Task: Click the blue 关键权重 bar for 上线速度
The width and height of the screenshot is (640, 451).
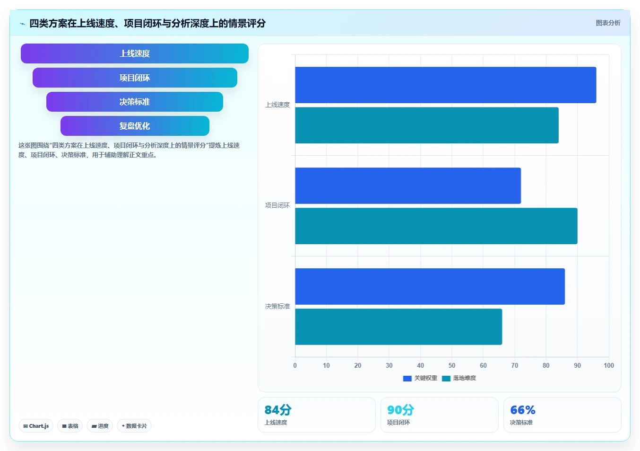Action: point(445,85)
